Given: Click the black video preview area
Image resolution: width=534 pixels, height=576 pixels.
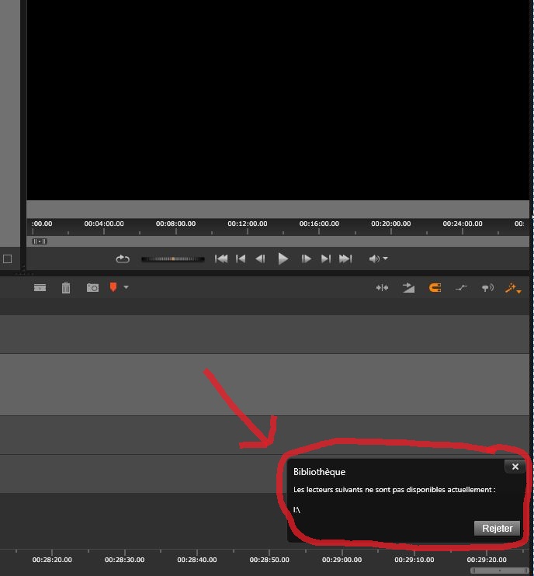Looking at the screenshot, I should (x=278, y=100).
